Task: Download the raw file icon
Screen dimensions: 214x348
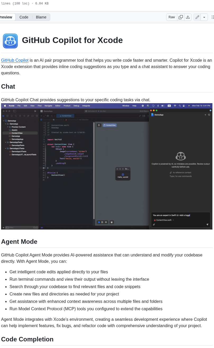Action: [x=188, y=17]
